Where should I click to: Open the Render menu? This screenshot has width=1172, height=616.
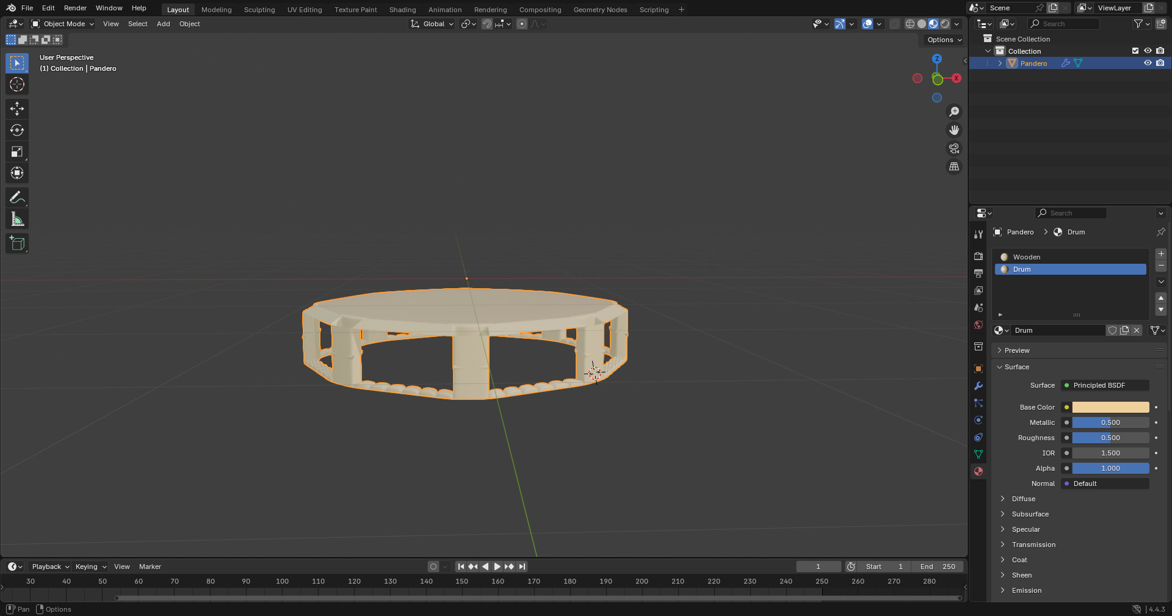tap(75, 8)
